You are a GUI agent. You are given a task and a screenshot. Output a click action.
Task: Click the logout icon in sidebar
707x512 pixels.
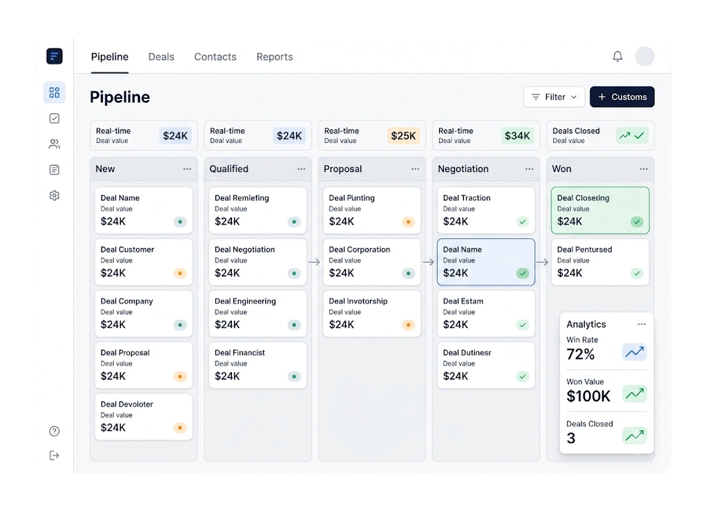click(54, 455)
